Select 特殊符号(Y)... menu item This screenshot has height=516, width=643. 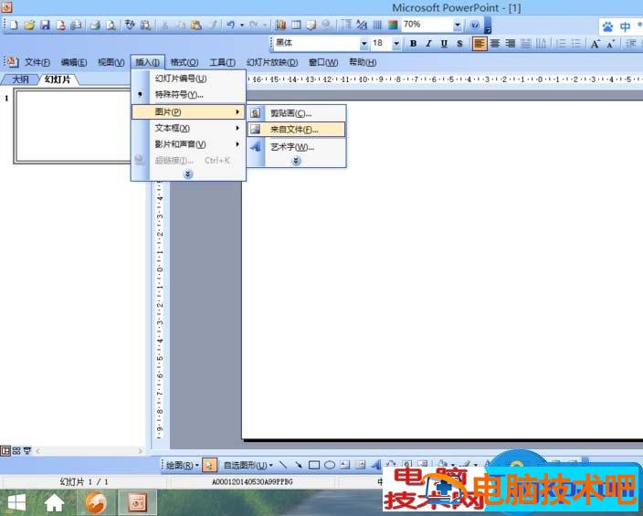coord(189,95)
